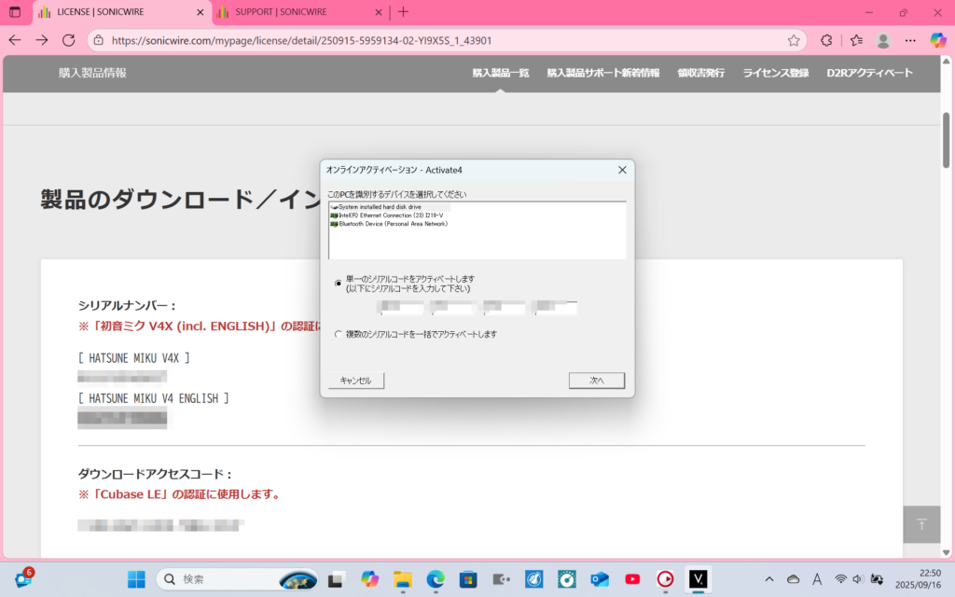Open the new tab plus button
955x597 pixels.
pyautogui.click(x=403, y=12)
